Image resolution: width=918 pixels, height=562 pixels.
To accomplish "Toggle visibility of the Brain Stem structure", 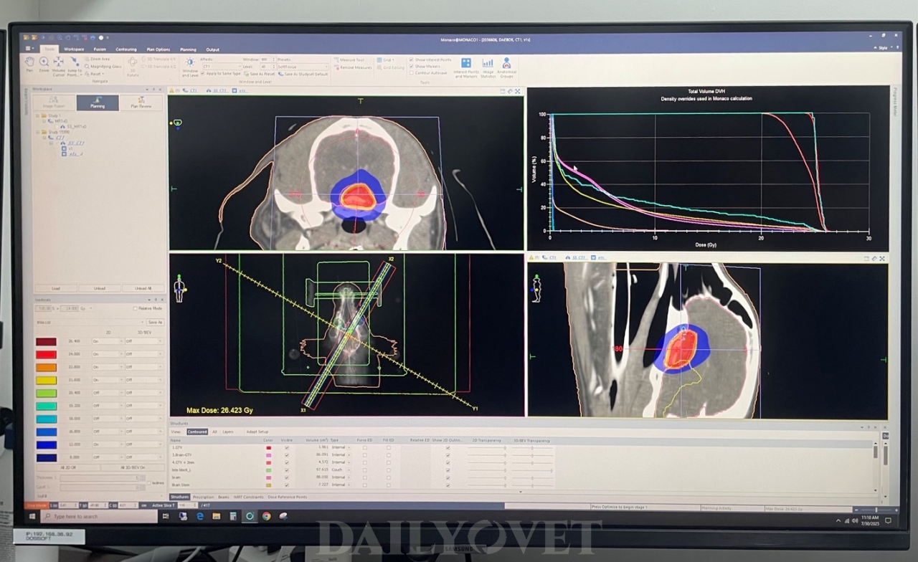I will pyautogui.click(x=287, y=485).
